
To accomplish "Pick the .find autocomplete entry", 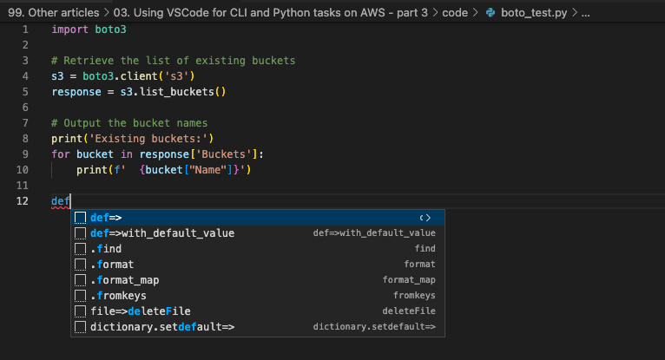I will (x=258, y=249).
